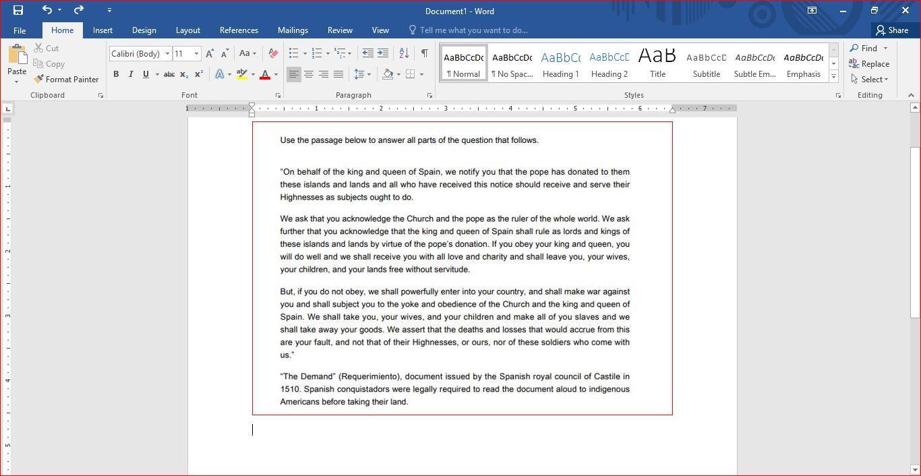
Task: Open the Change Case dropdown
Action: [247, 54]
